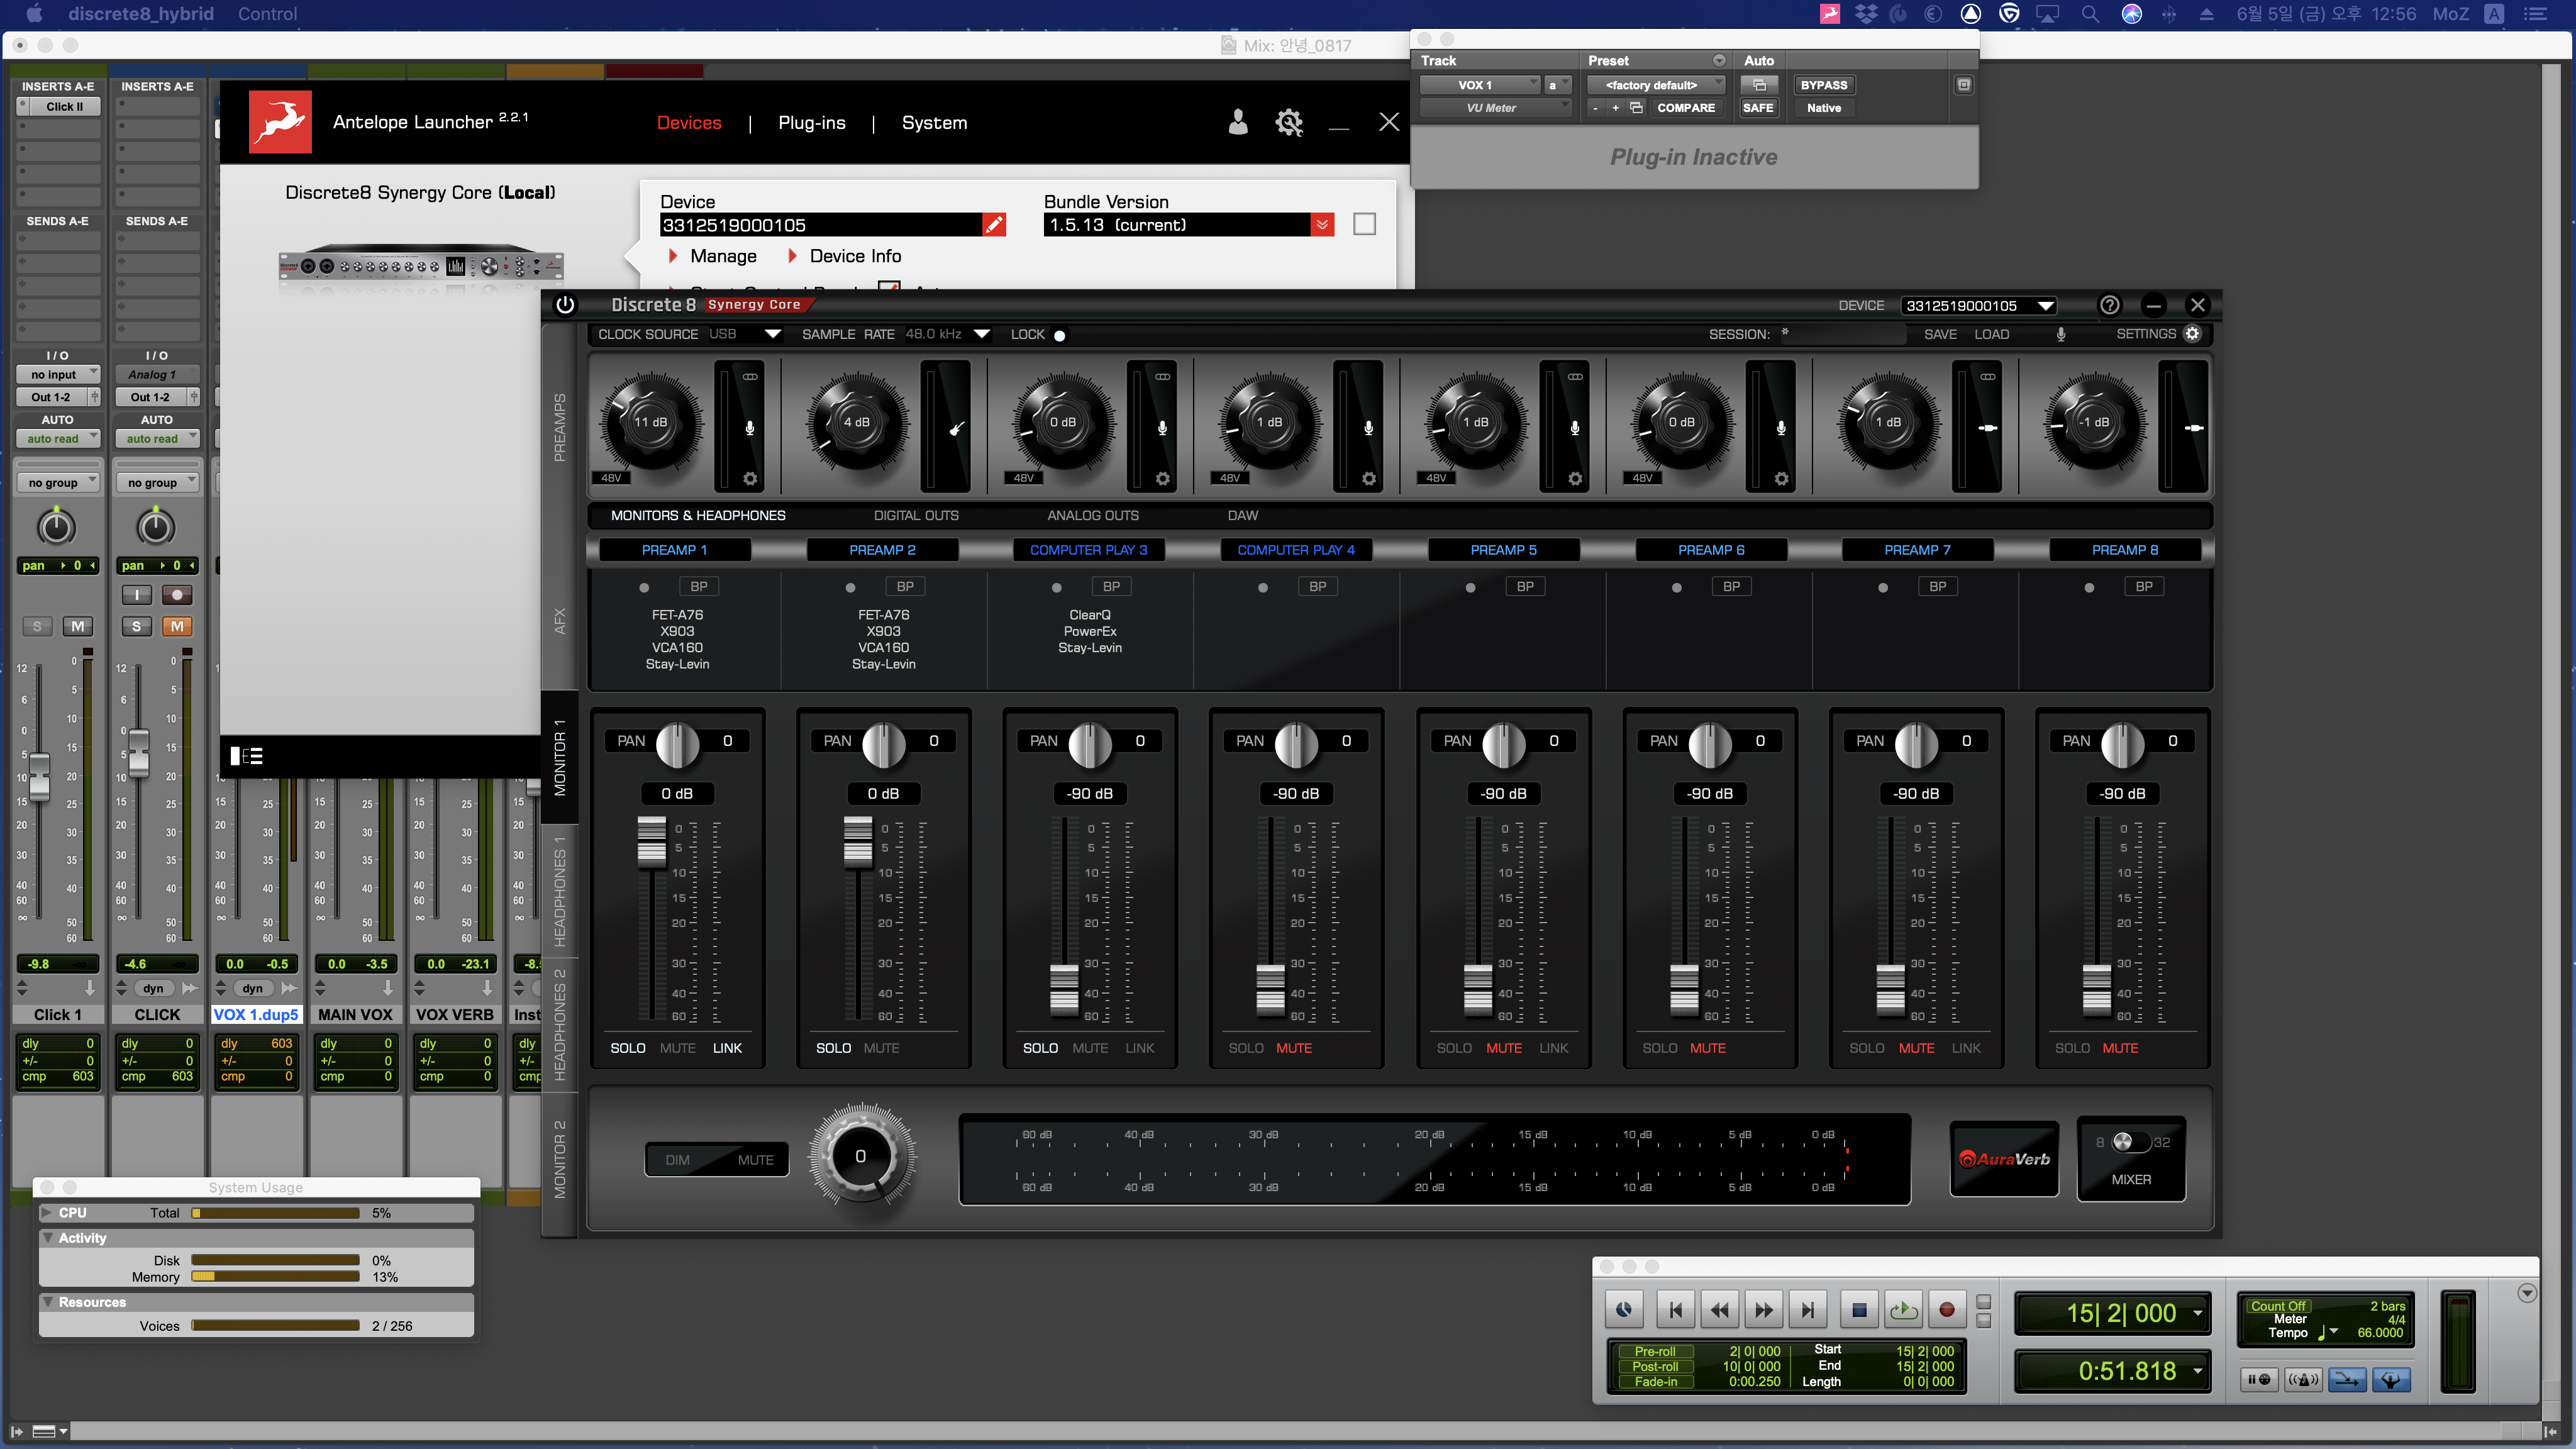Screen dimensions: 2576x1449
Task: Collapse the Activity section in System Usage
Action: point(48,1238)
